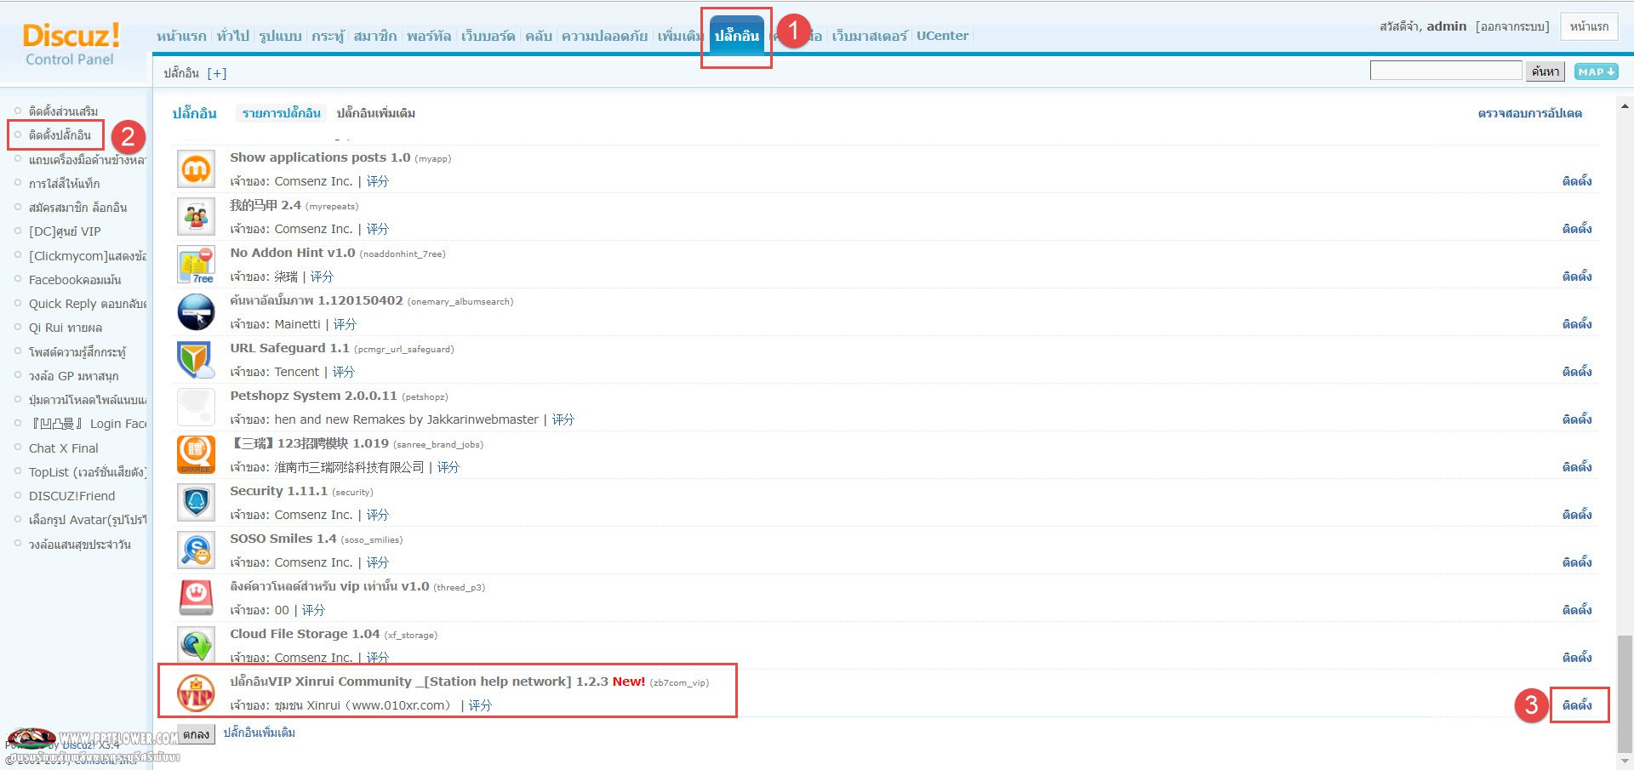Screen dimensions: 1634x770
Task: Click the page scrollbar down arrow
Action: click(1625, 761)
